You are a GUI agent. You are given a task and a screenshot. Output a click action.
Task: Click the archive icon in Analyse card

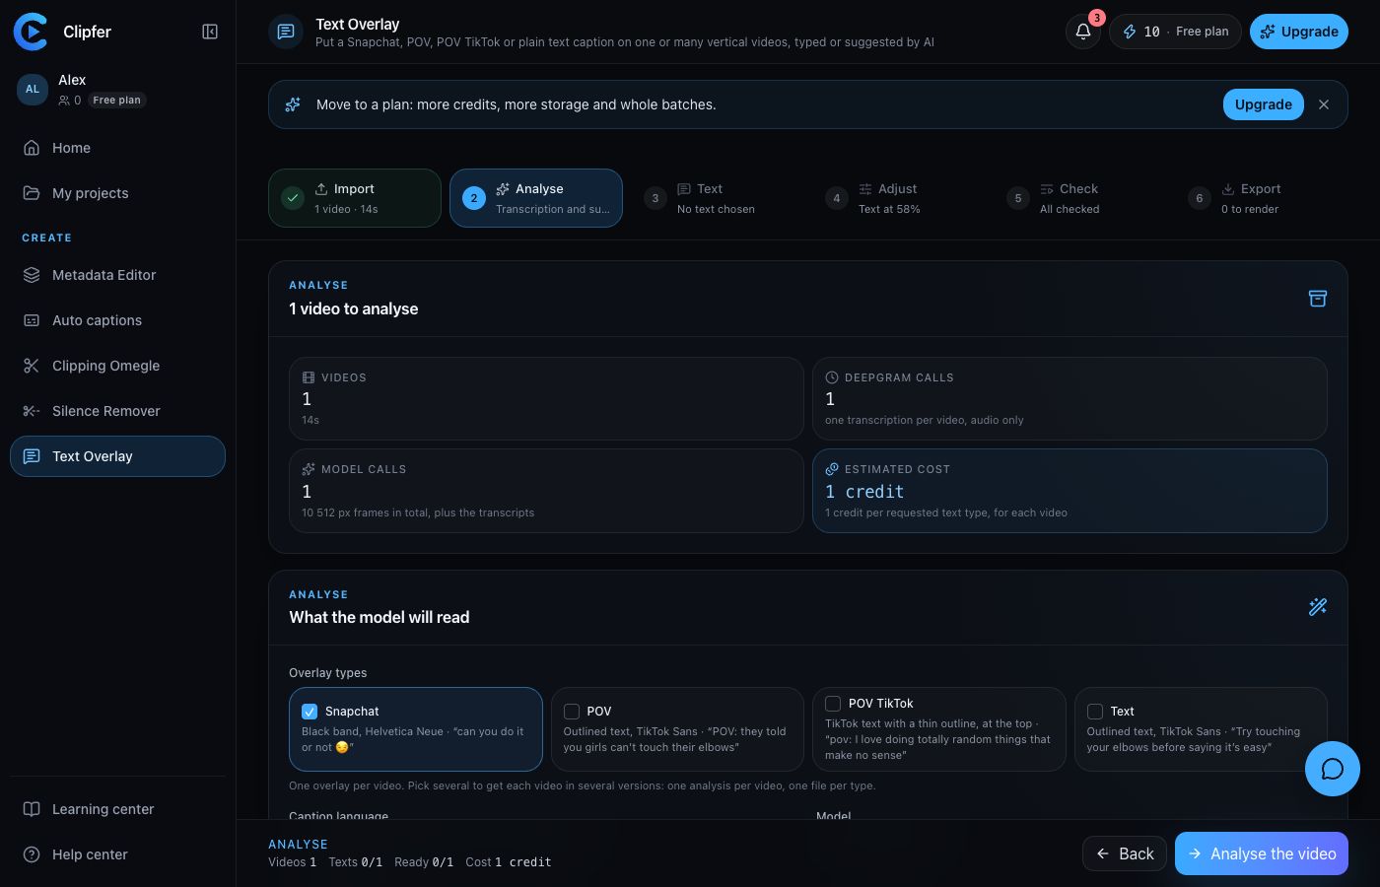tap(1318, 299)
